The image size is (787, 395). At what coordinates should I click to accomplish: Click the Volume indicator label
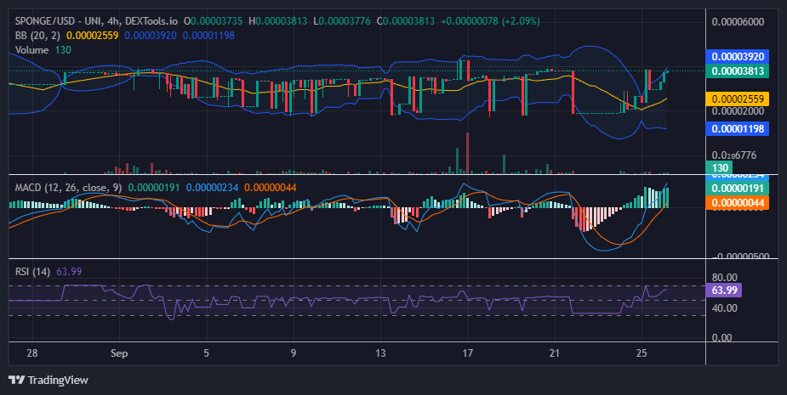pyautogui.click(x=31, y=49)
